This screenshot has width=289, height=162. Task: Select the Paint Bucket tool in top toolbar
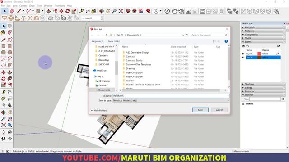coord(94,11)
